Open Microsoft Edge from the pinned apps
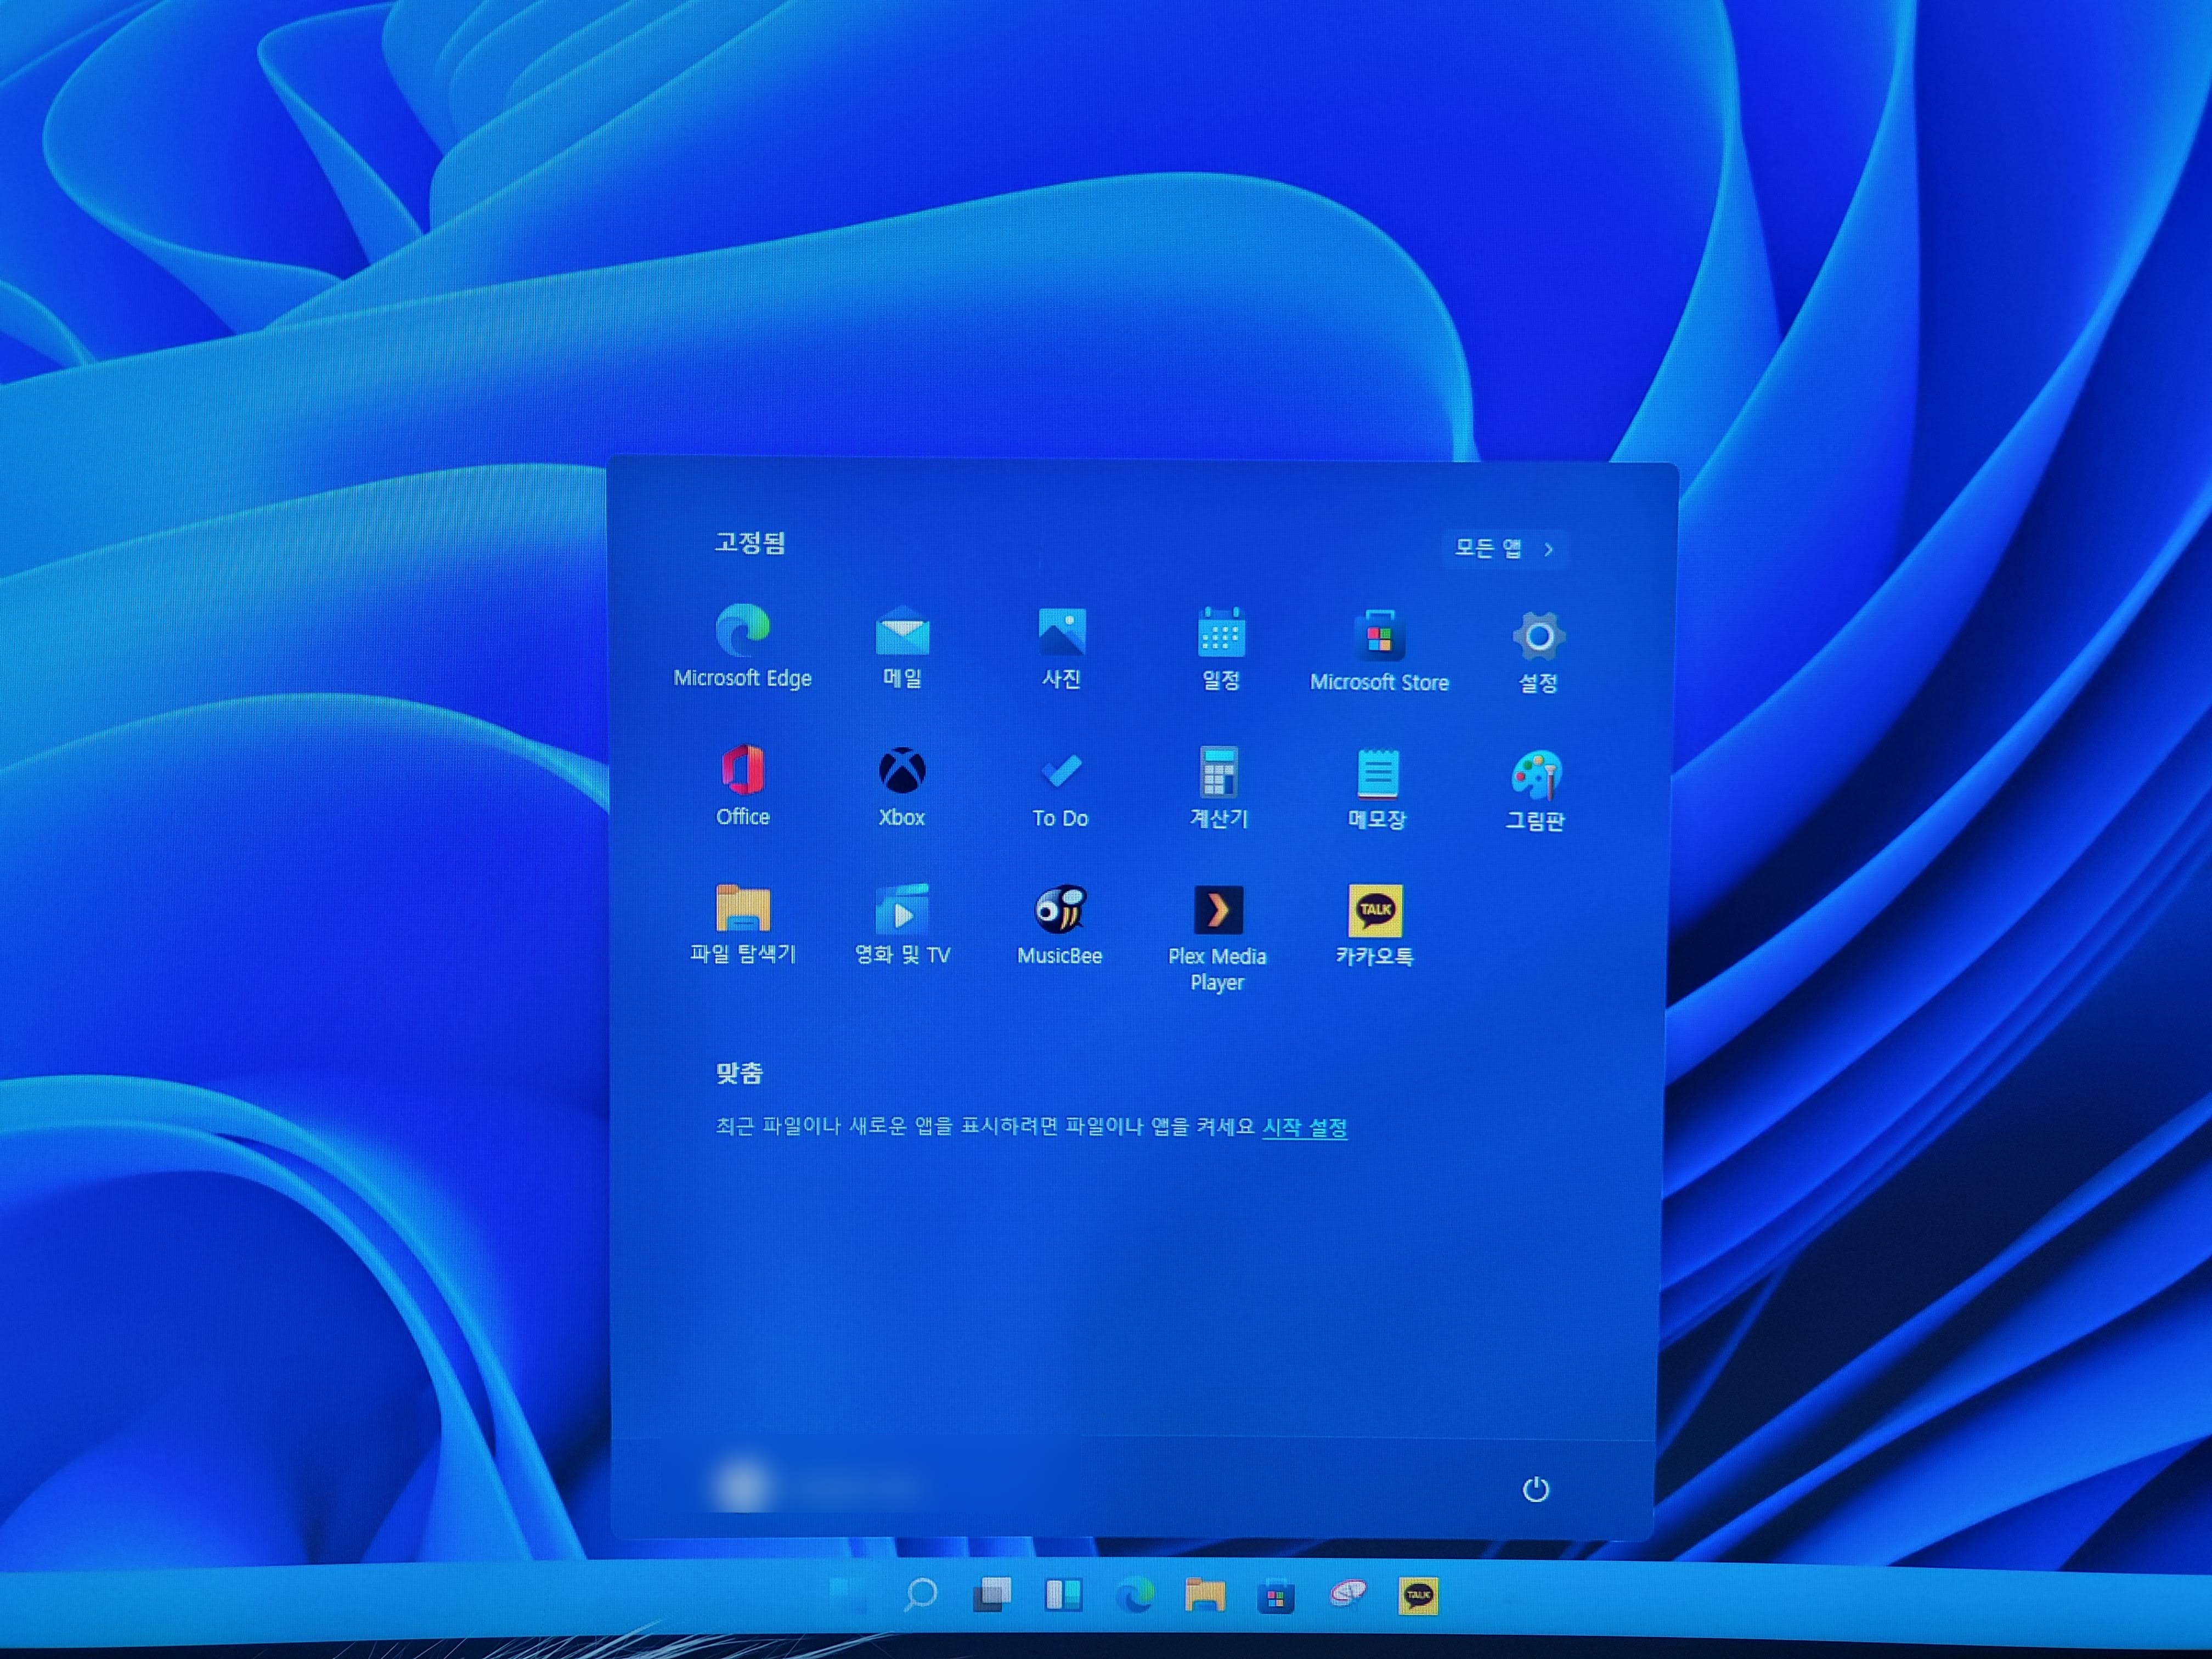The image size is (2212, 1659). click(743, 646)
